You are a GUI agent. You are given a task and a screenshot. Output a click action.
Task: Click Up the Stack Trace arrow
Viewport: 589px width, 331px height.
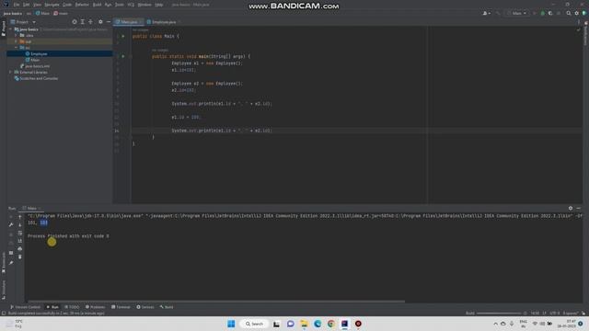pyautogui.click(x=20, y=217)
